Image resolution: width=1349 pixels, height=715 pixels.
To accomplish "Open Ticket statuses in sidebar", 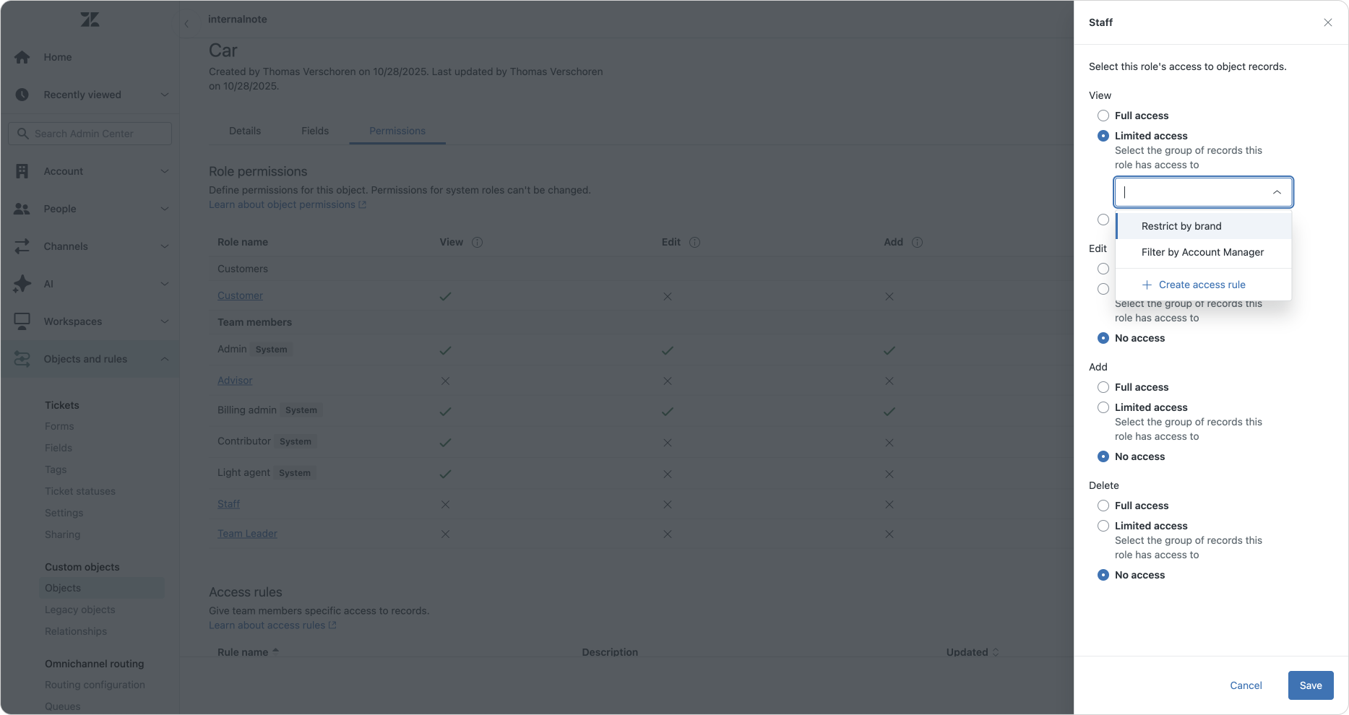I will (x=80, y=491).
